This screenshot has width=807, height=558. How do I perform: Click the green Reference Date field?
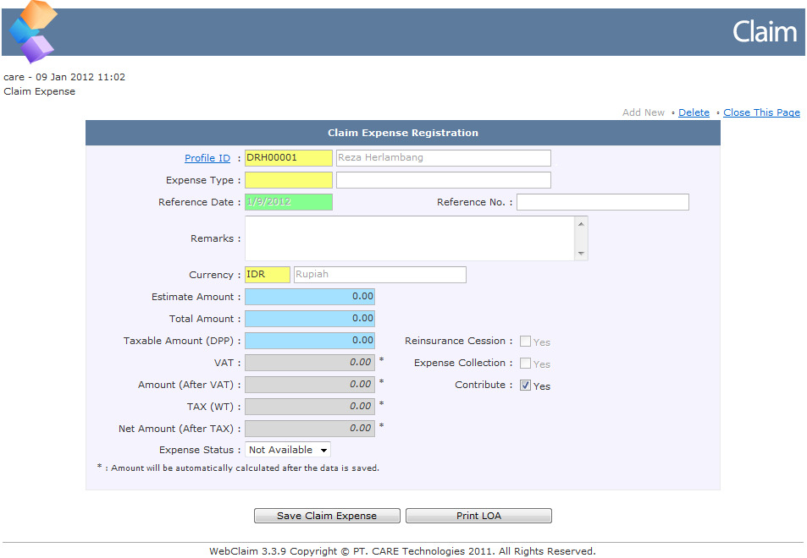[289, 202]
